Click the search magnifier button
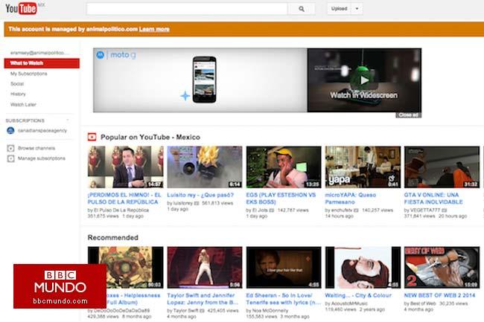Viewport: 484px width, 322px height. click(301, 9)
